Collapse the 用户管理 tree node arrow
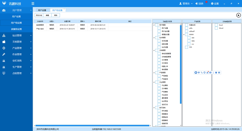This screenshot has height=131, width=242. pyautogui.click(x=154, y=25)
